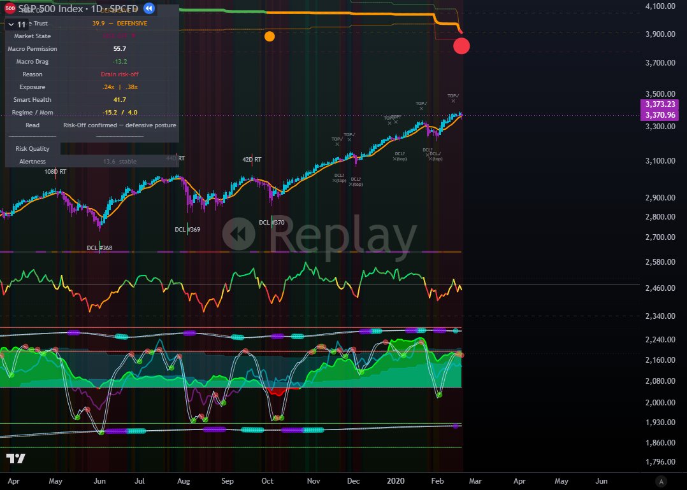Click the '39.9 — DEFENSIVE' trust value
The image size is (687, 490).
120,23
